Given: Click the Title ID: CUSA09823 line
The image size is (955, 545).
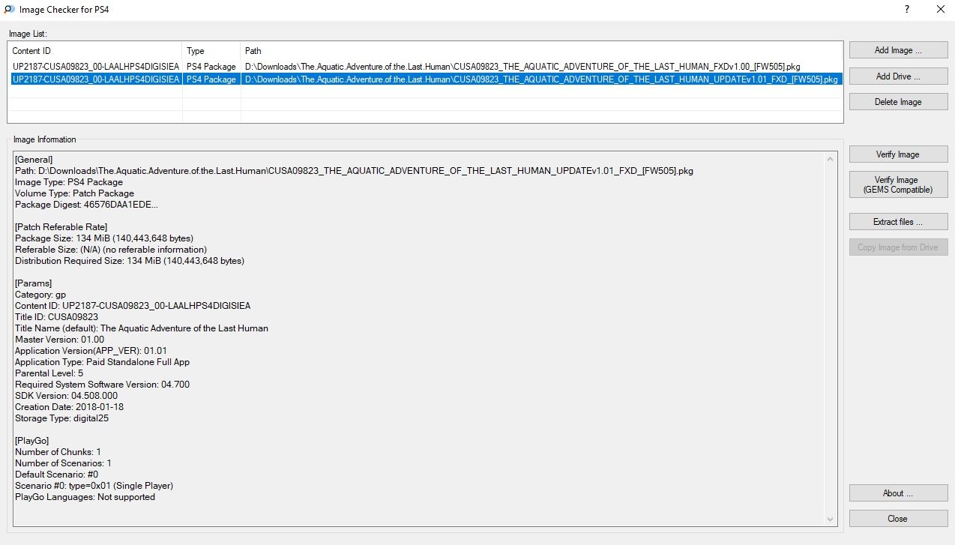Looking at the screenshot, I should tap(56, 317).
